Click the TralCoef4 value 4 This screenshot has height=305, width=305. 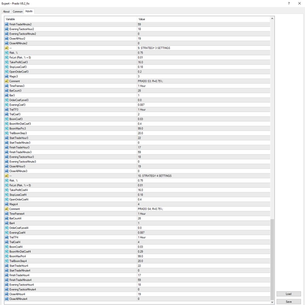click(139, 242)
